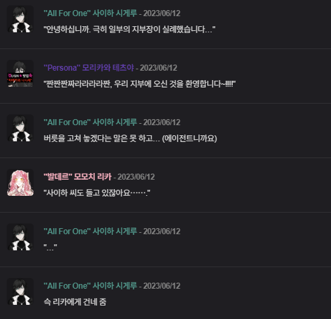
Task: Click the avatar beside "슥 리카에게 건네 줌"
Action: (x=20, y=291)
